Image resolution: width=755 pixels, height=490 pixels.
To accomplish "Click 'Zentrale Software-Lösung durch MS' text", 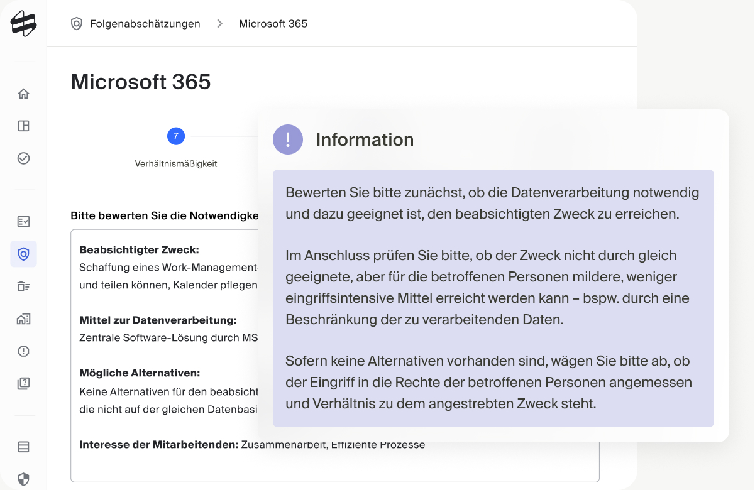I will coord(168,337).
